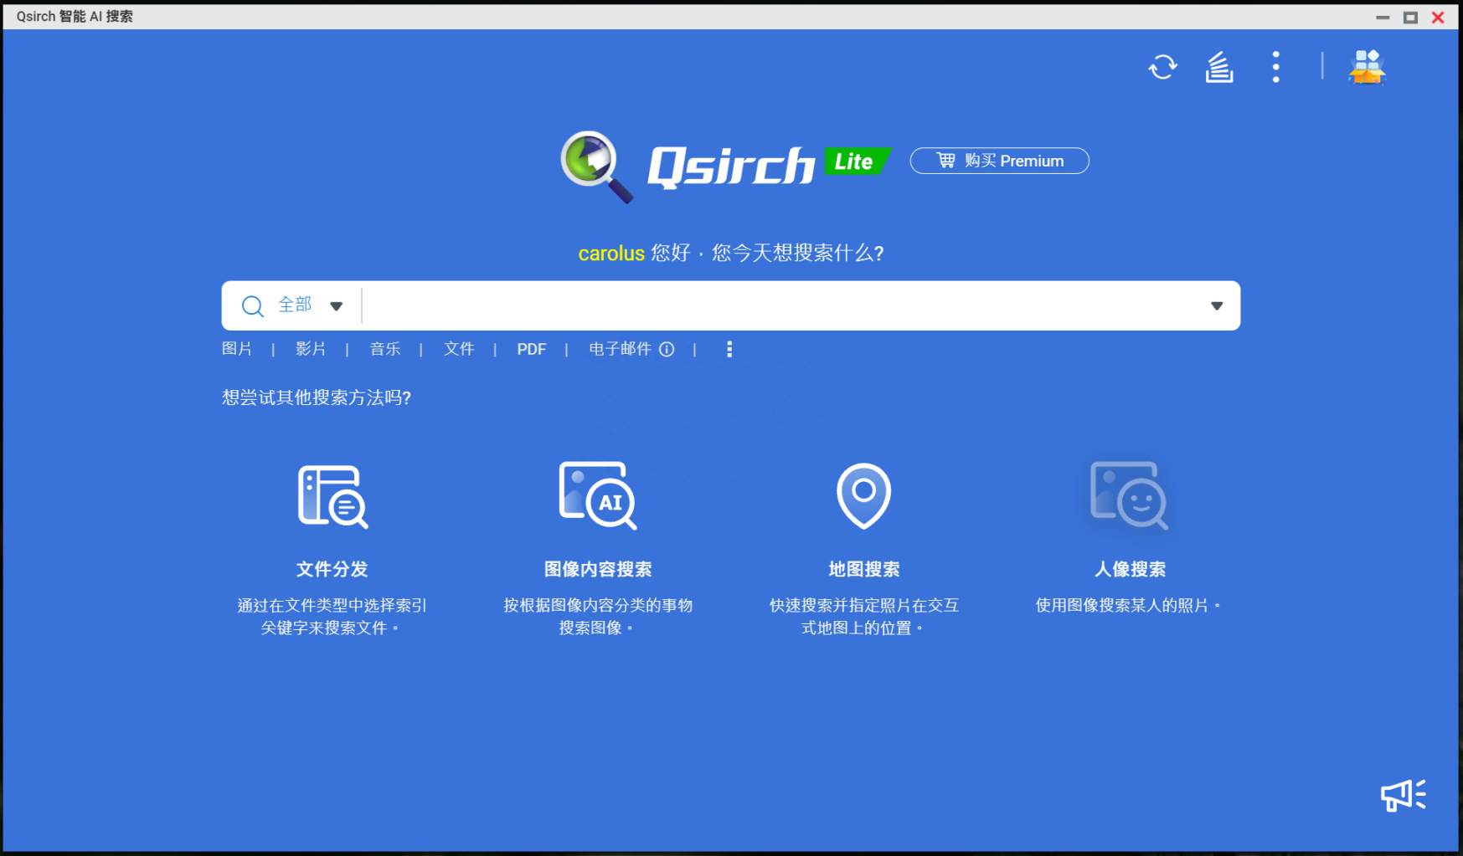
Task: Open the top-right three-dot more menu
Action: pos(1275,67)
